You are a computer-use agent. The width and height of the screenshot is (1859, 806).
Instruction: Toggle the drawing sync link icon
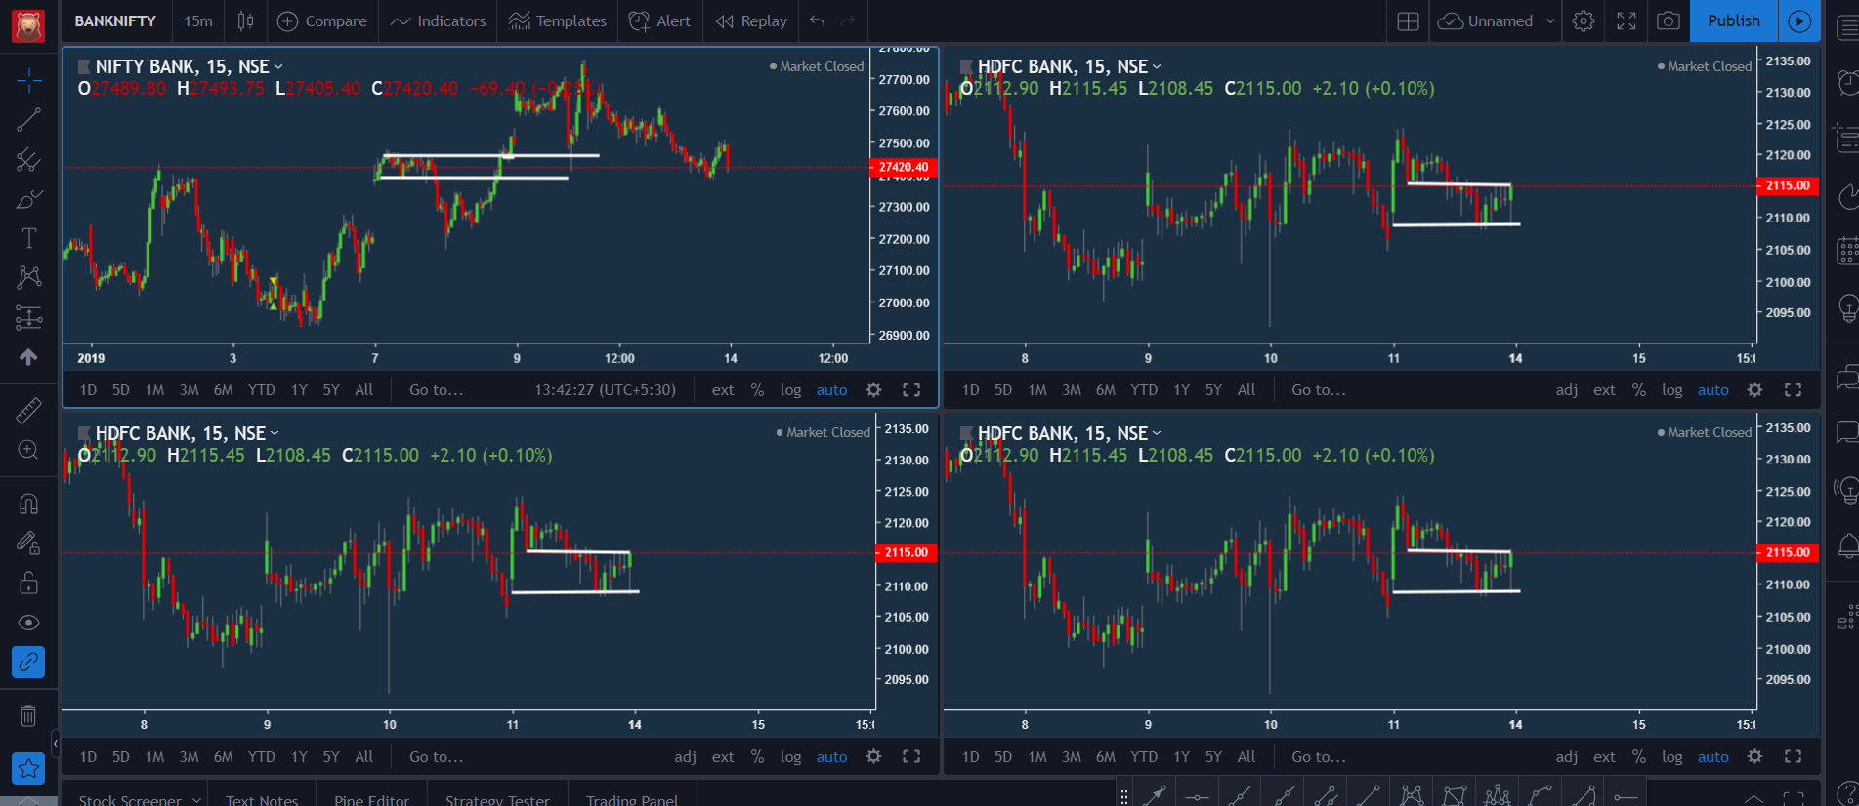28,662
